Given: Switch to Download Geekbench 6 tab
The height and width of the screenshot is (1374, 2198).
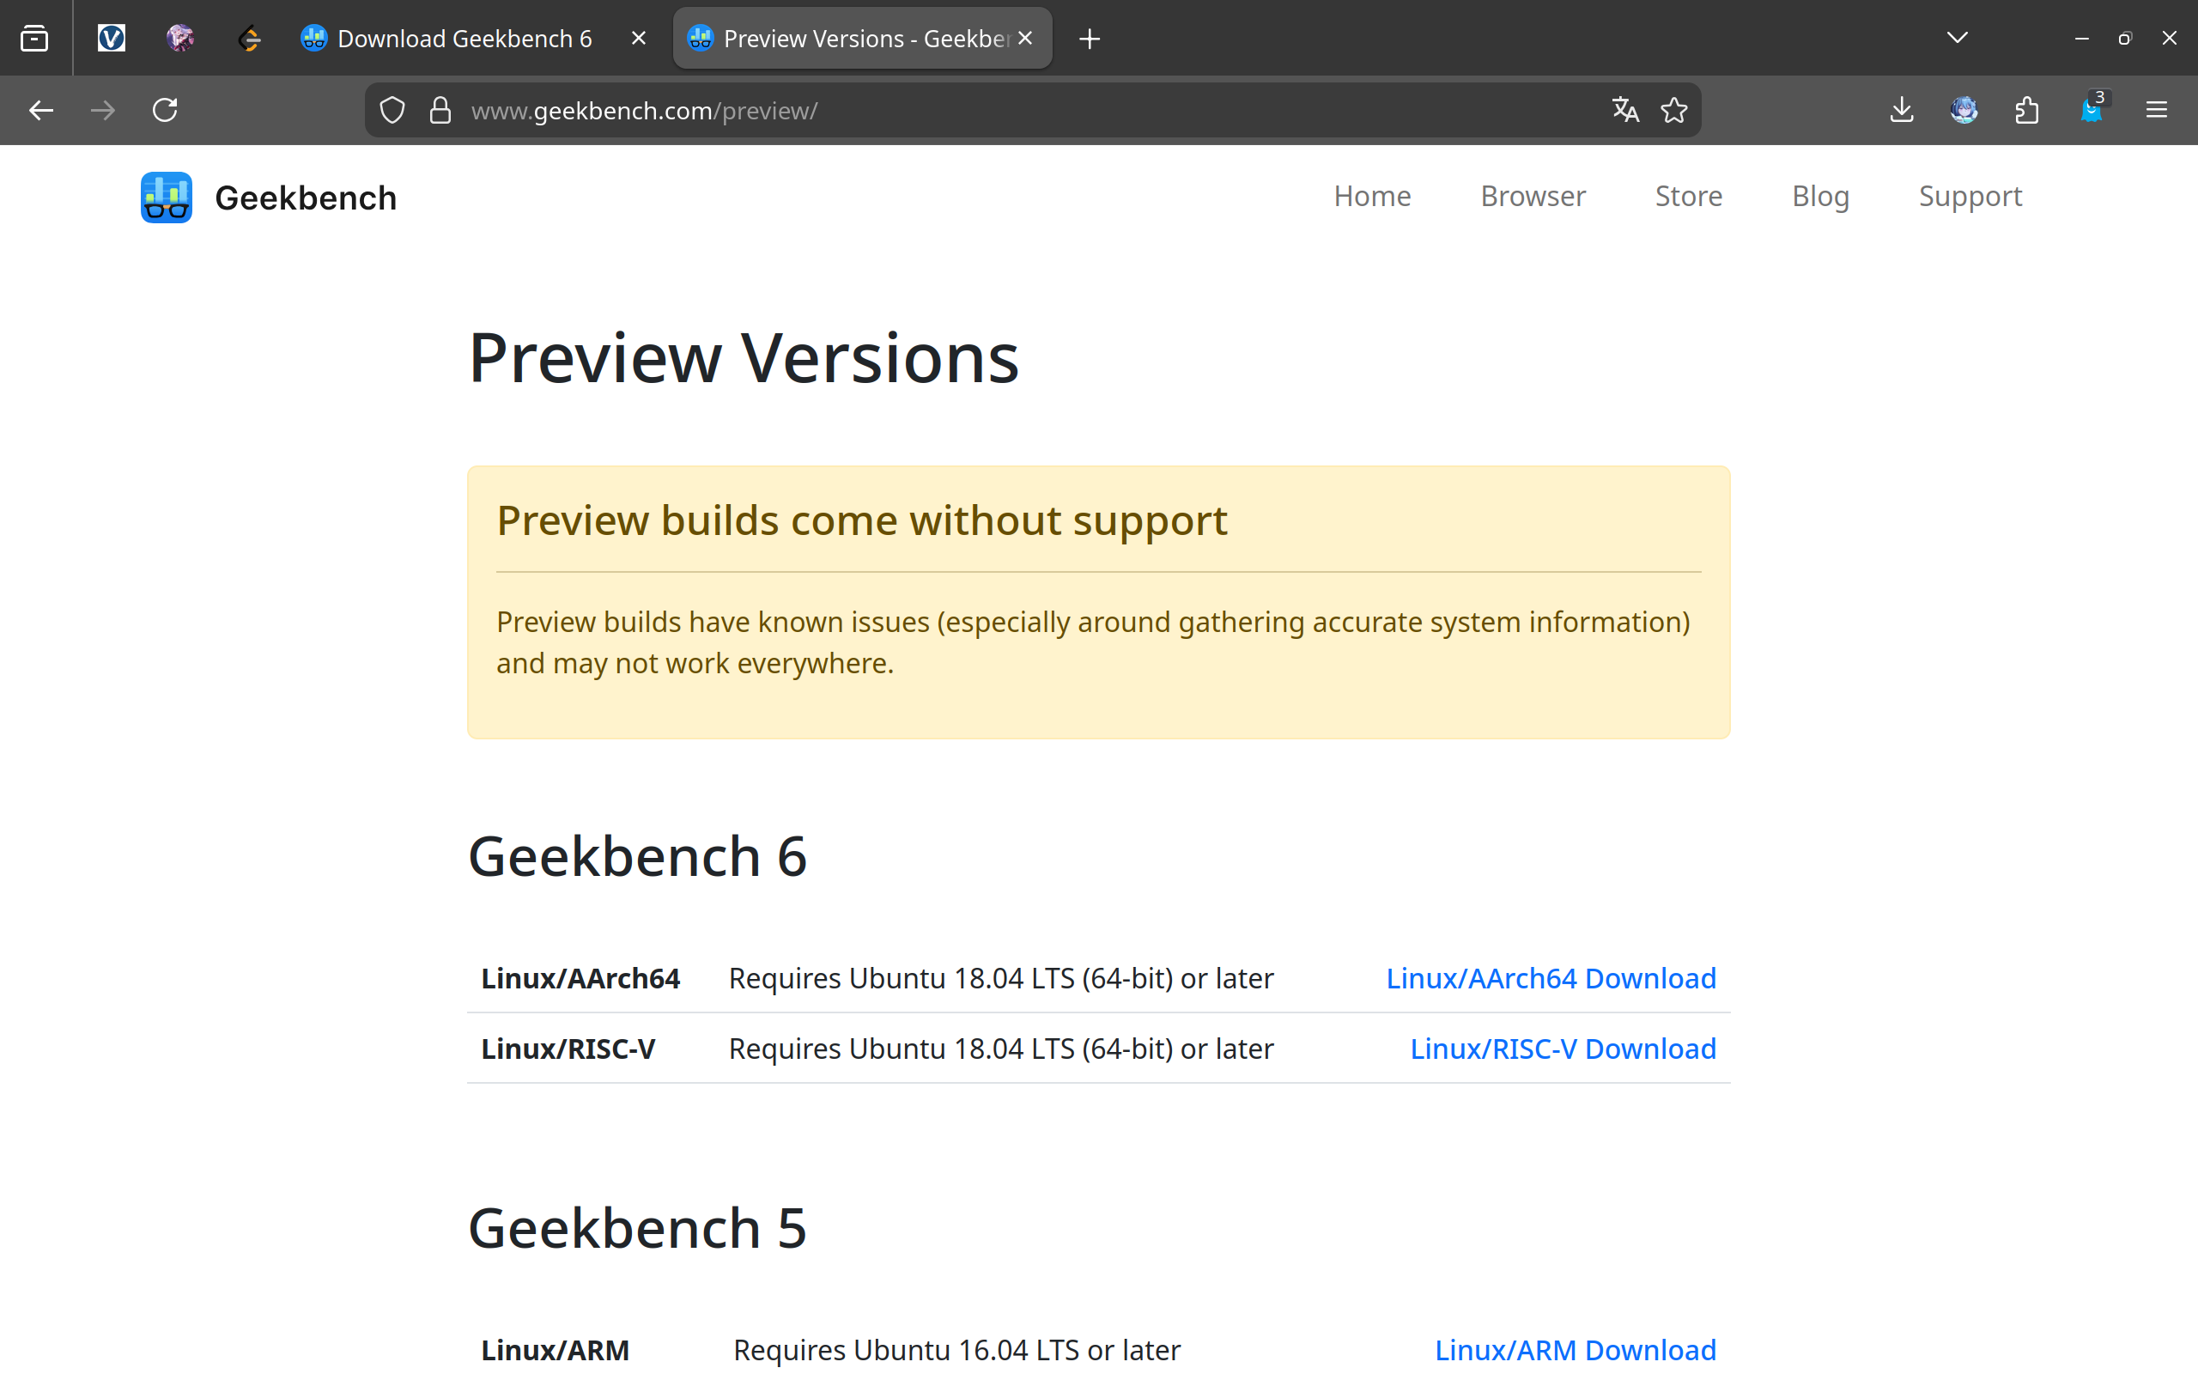Looking at the screenshot, I should [464, 38].
